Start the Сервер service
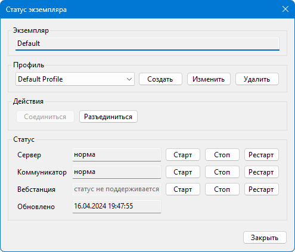295x252 pixels. pos(183,155)
